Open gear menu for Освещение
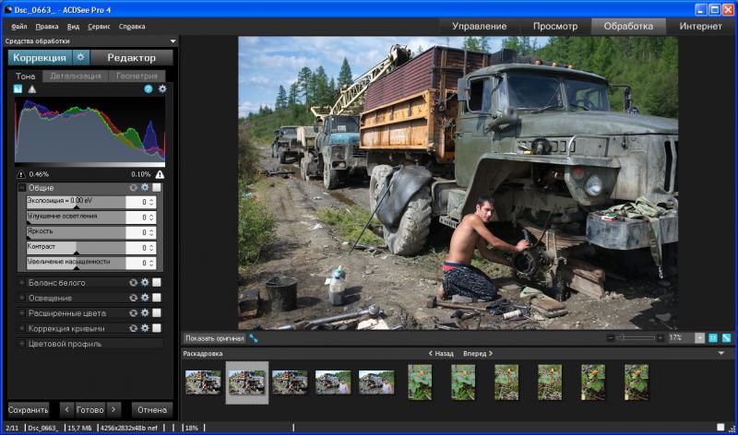Image resolution: width=738 pixels, height=435 pixels. coord(145,298)
